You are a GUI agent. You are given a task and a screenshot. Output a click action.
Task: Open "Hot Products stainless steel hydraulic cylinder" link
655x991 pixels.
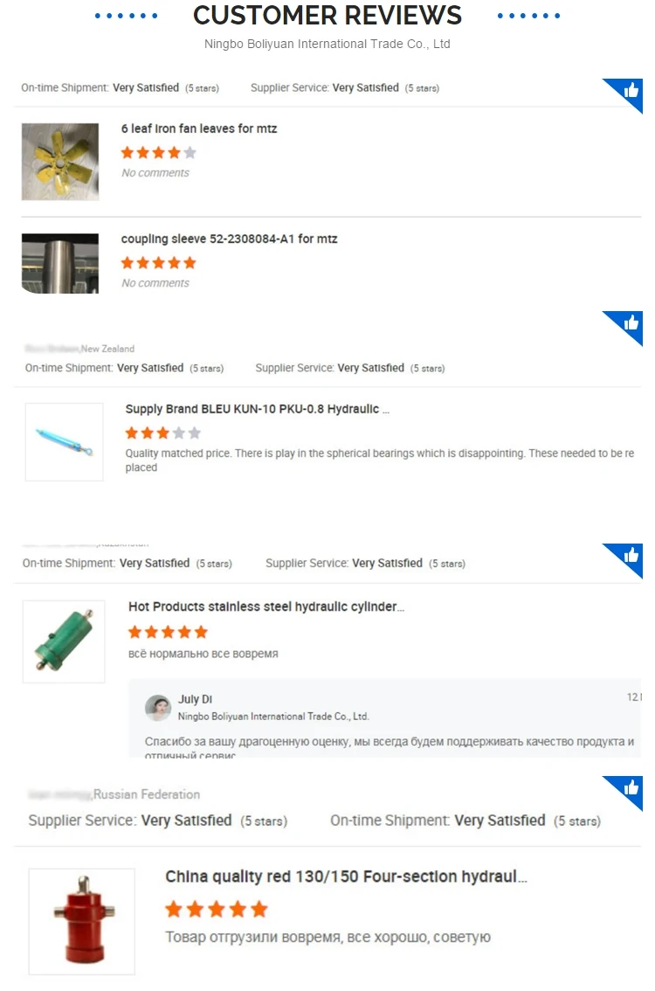coord(265,606)
